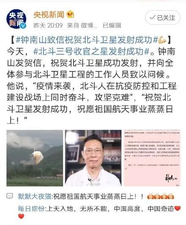
Task: Tap the gold crown badge beside 央视新闻
Action: [x=70, y=14]
